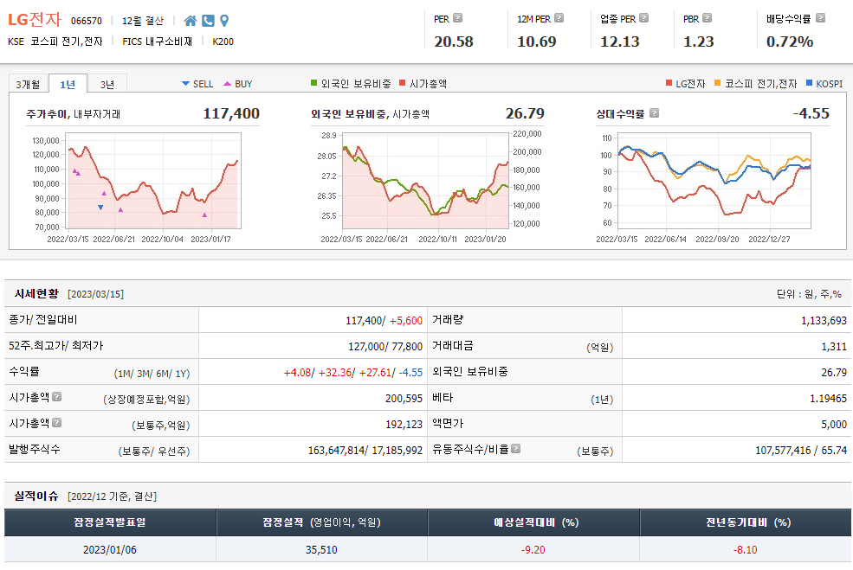Click the issued shares value 163,647,814
853x570 pixels.
(x=336, y=451)
